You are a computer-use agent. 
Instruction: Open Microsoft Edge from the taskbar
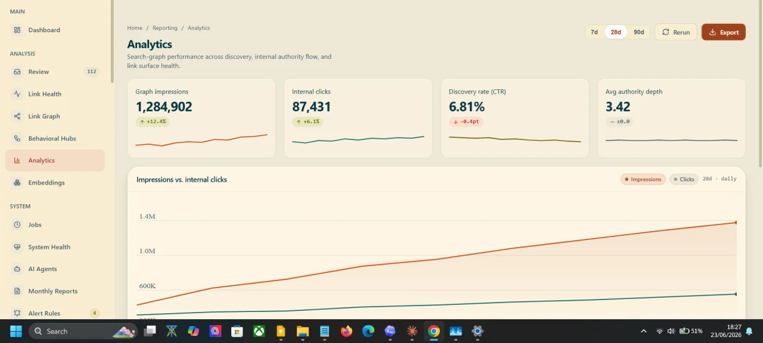(368, 331)
